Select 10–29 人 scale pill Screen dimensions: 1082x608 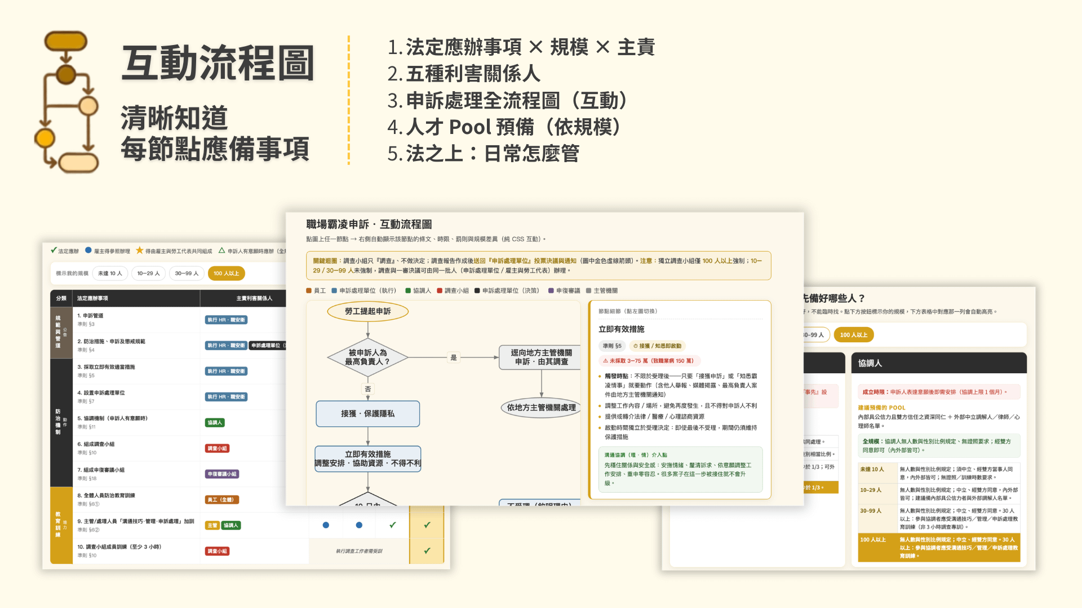click(149, 274)
